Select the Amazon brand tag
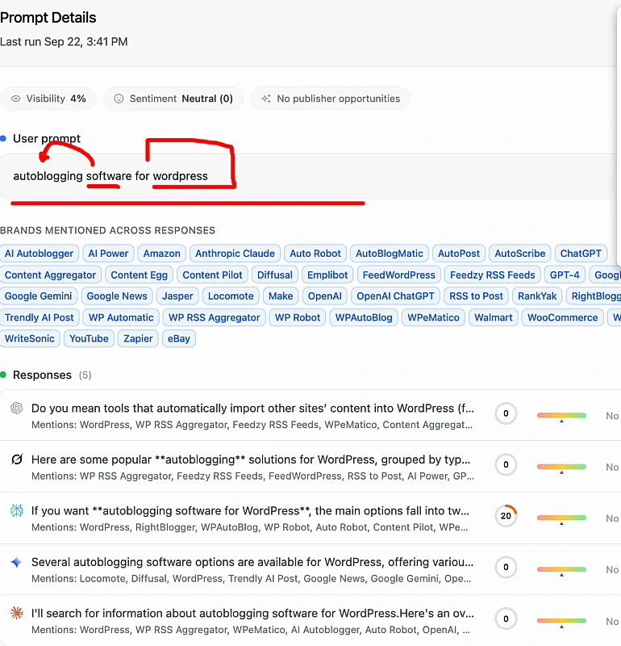This screenshot has height=646, width=621. pyautogui.click(x=162, y=254)
